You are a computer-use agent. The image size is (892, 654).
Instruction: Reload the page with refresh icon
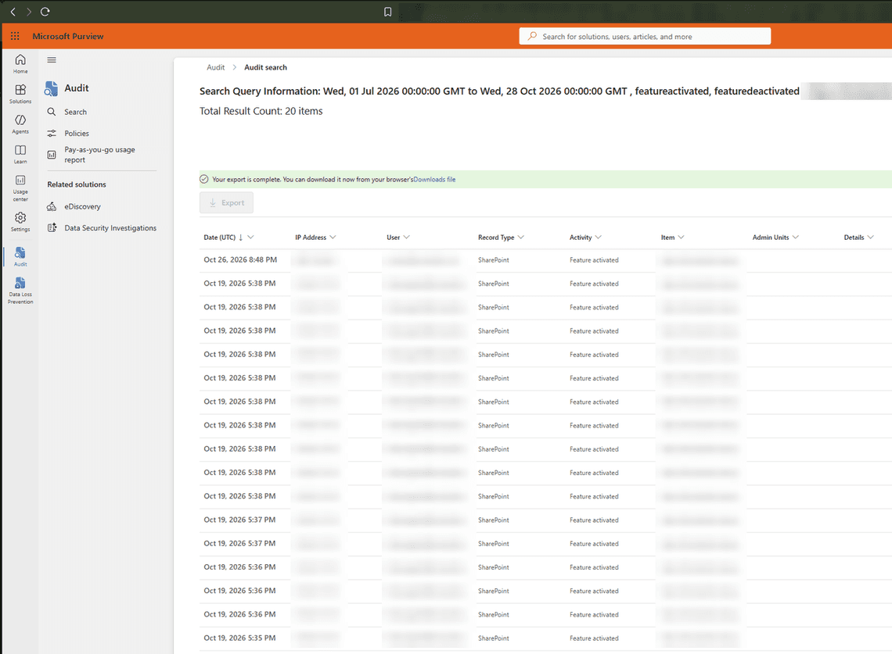(45, 12)
